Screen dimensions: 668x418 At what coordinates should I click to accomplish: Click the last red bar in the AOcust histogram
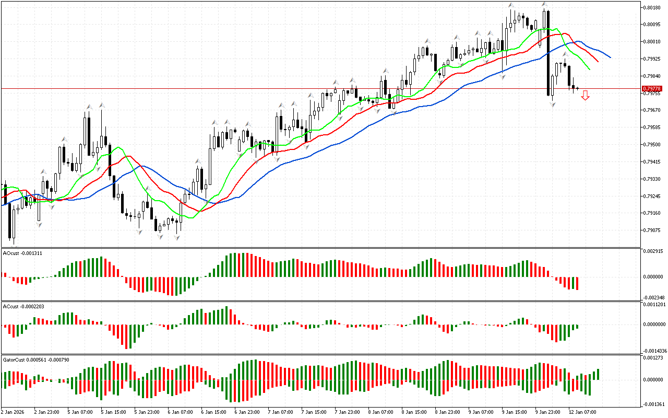578,283
